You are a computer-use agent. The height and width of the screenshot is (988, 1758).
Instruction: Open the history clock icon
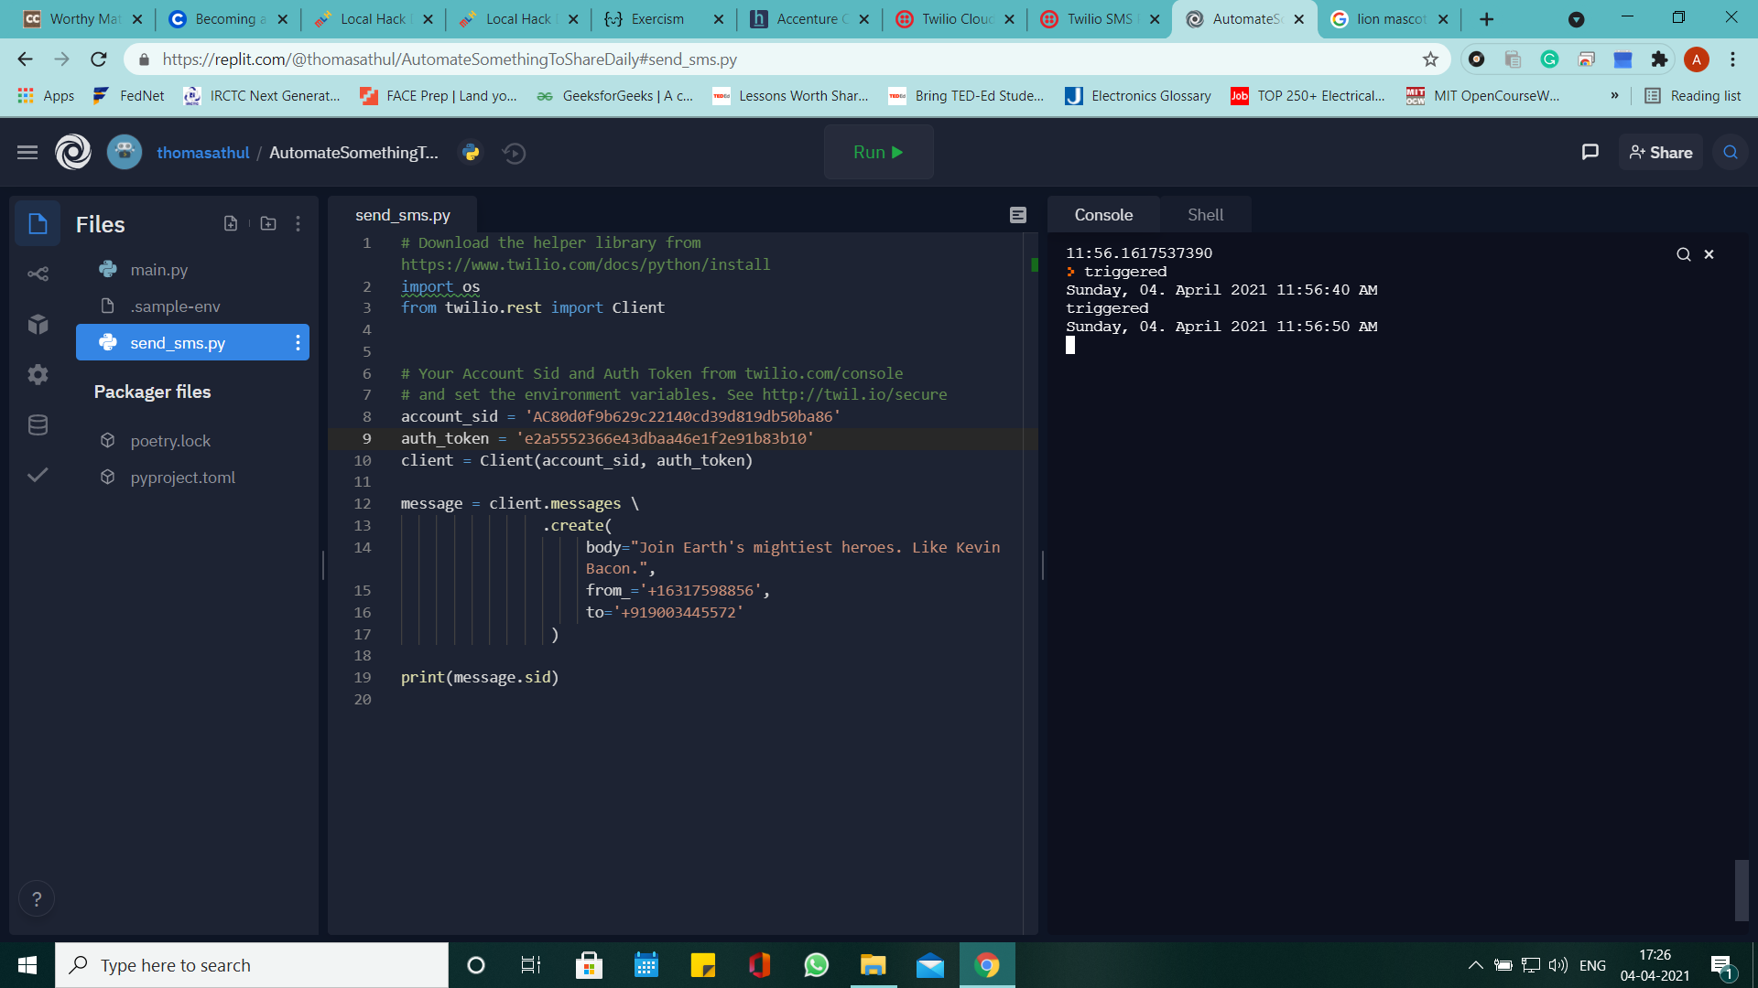point(515,153)
